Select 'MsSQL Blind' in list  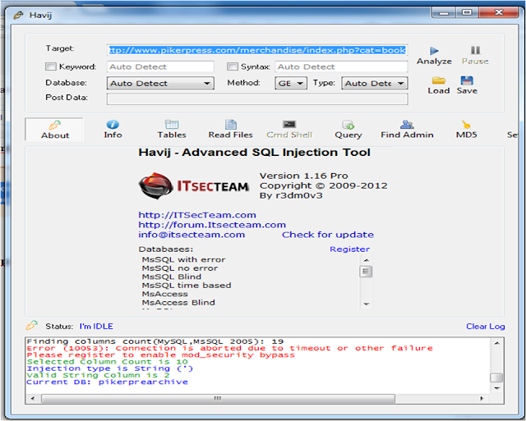coord(172,277)
